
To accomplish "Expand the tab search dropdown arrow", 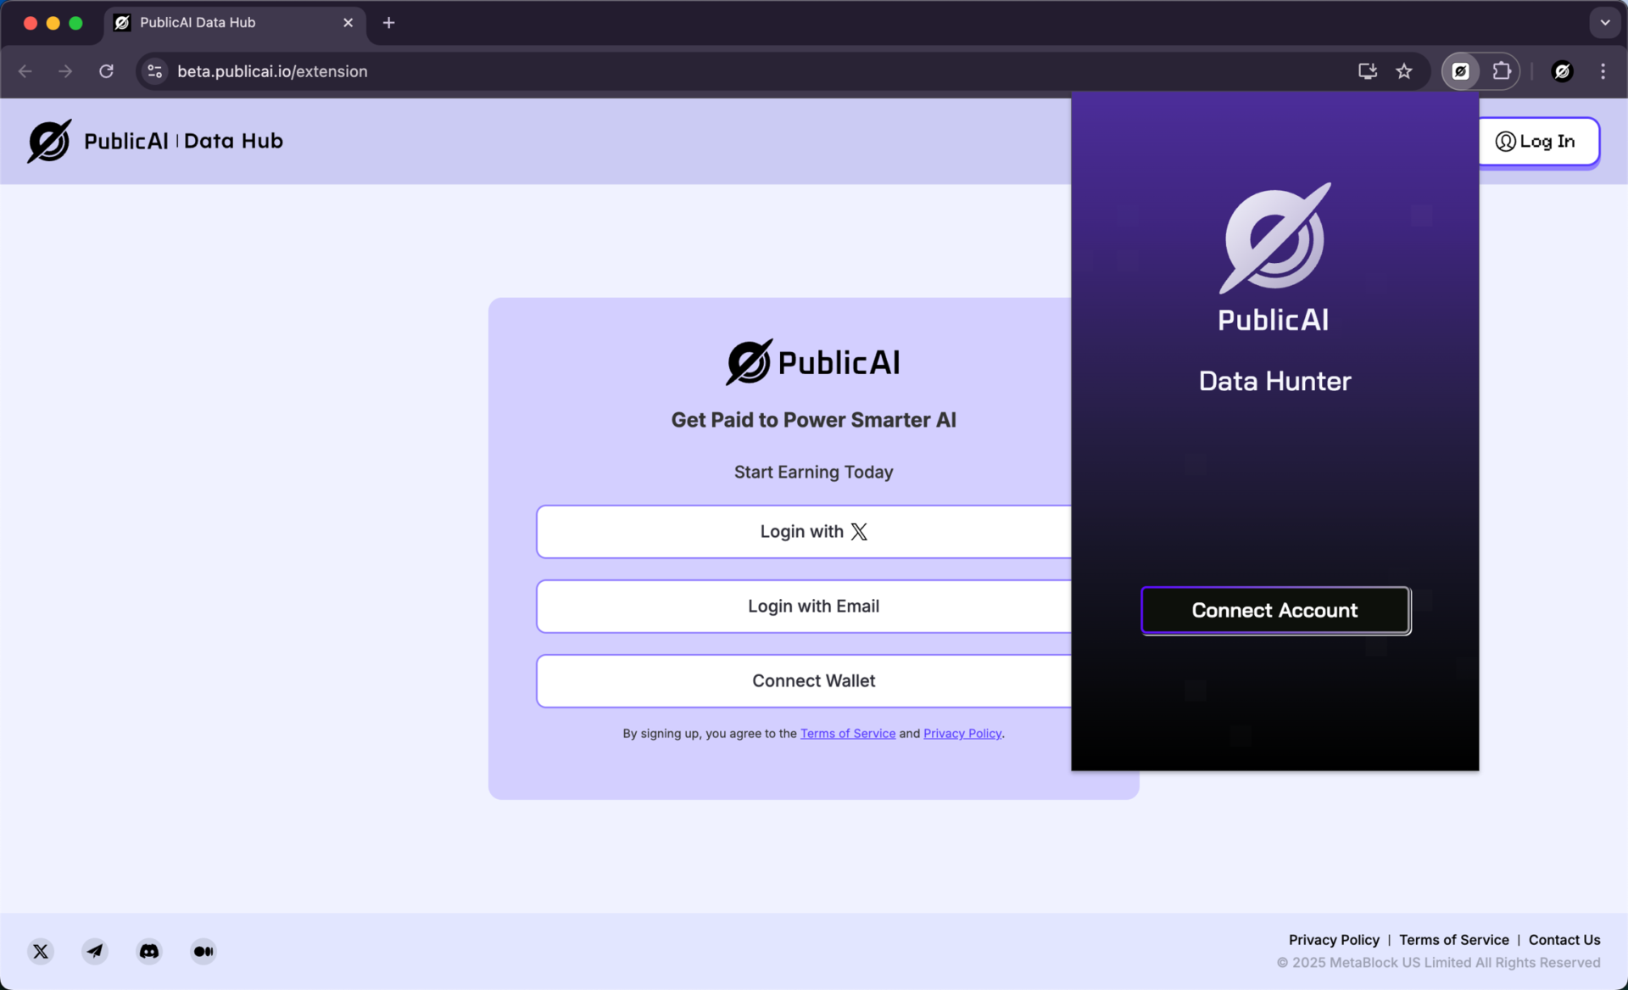I will tap(1604, 23).
